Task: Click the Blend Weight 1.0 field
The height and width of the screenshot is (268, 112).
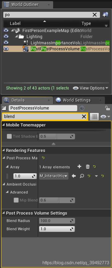Action: 57,229
